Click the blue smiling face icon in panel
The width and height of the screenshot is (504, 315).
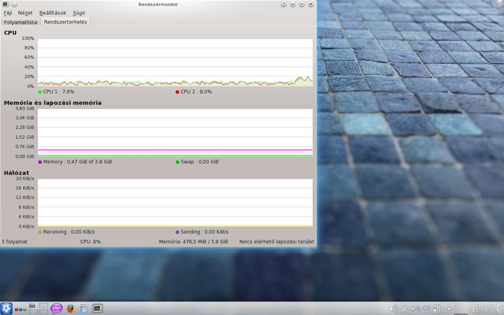pyautogui.click(x=84, y=309)
